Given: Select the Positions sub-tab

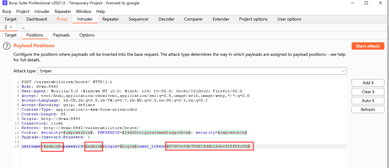Looking at the screenshot, I should [x=35, y=35].
